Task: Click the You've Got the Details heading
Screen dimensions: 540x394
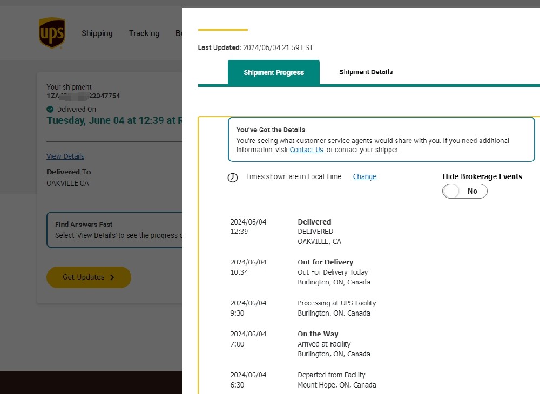Action: click(x=271, y=130)
